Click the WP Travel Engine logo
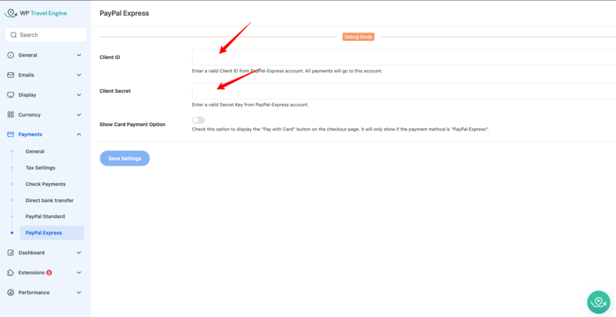The image size is (616, 317). [x=35, y=13]
